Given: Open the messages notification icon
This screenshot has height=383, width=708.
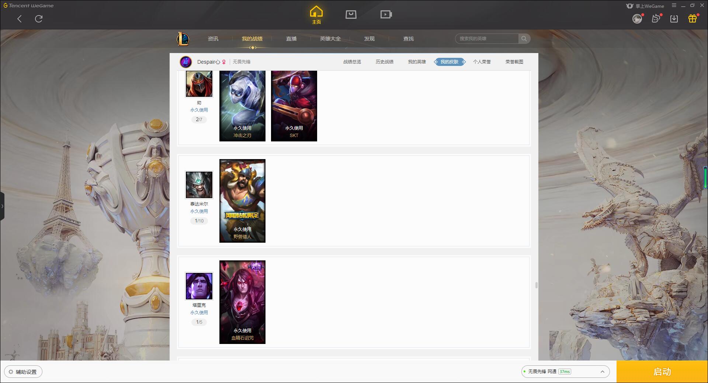Looking at the screenshot, I should (656, 18).
